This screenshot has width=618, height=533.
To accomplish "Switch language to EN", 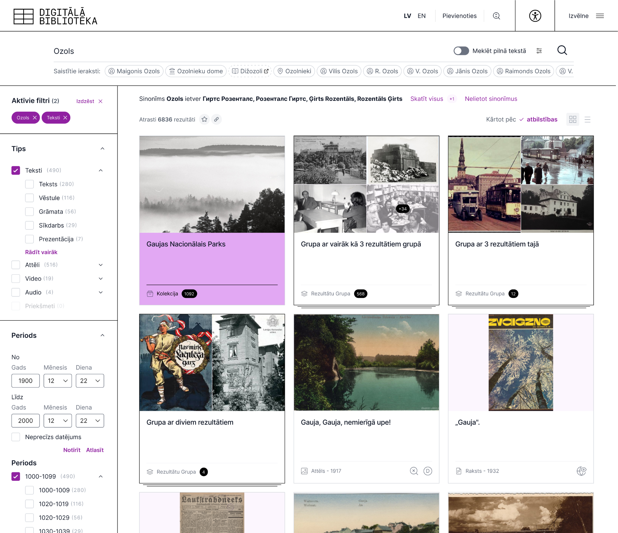I will (422, 16).
